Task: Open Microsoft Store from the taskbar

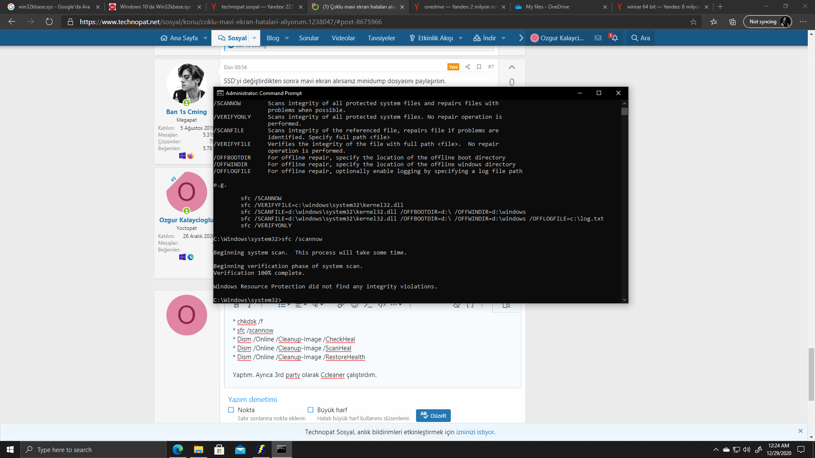Action: tap(219, 450)
